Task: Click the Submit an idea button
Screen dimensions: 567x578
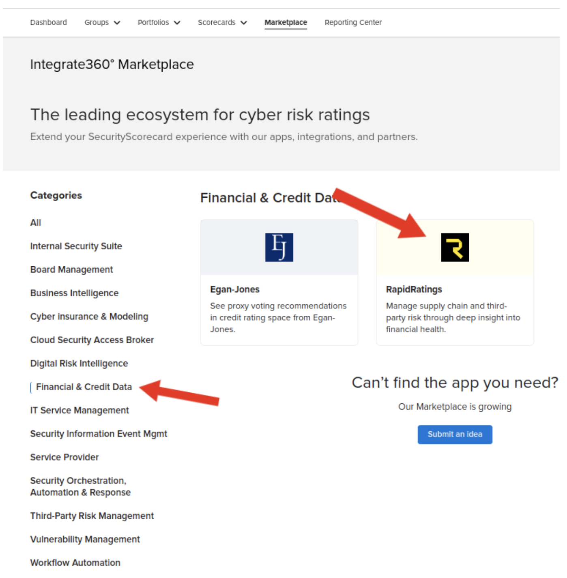Action: click(x=455, y=435)
